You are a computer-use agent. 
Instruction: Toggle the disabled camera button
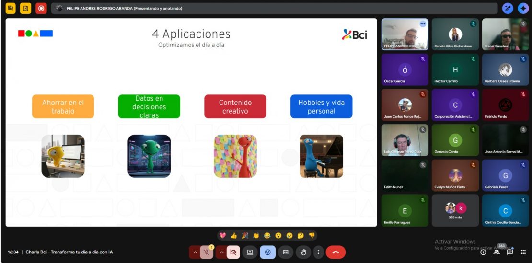coord(233,252)
